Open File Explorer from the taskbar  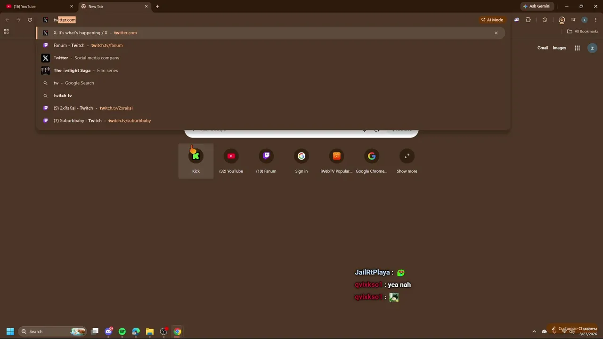pos(150,331)
